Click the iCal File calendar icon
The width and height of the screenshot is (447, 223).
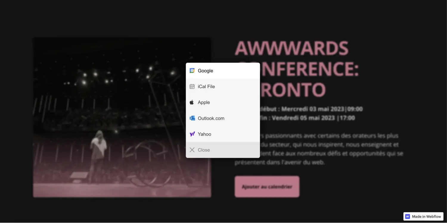click(192, 87)
